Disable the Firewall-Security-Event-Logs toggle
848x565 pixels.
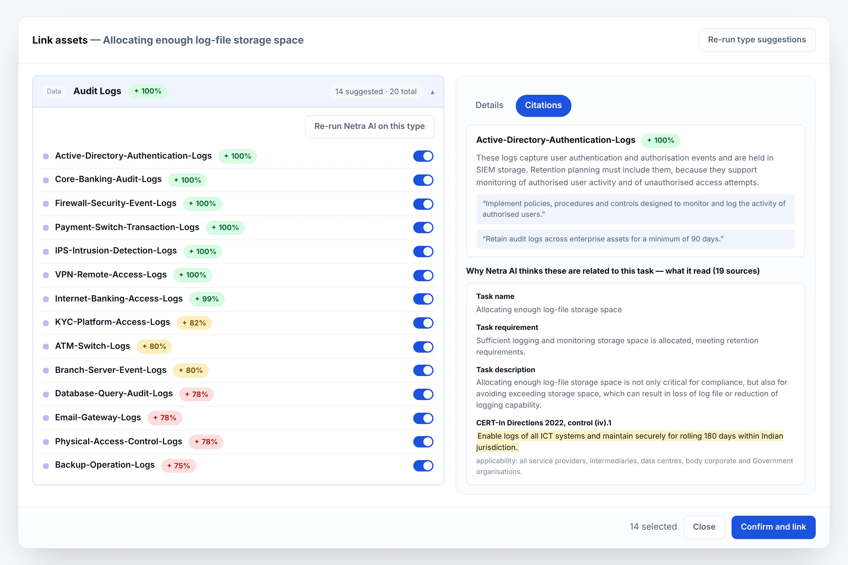[x=423, y=204]
